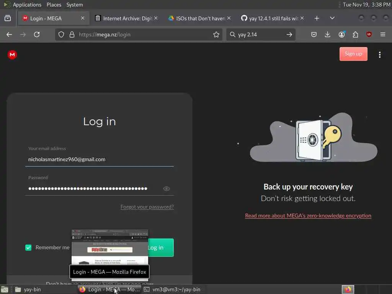Reload the current page
392x294 pixels.
point(37,34)
